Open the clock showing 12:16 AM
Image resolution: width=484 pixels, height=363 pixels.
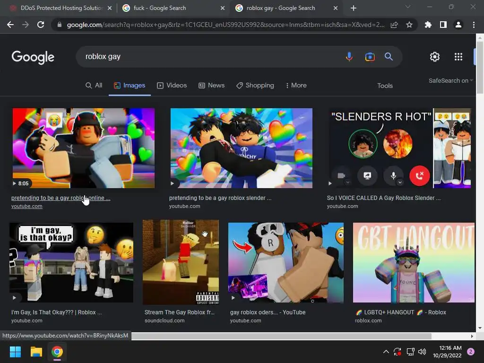pos(447,352)
